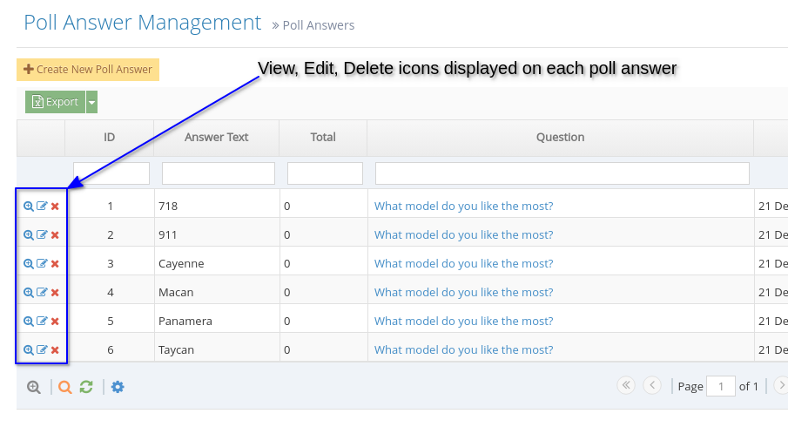Select the Macan answer text cell
788x427 pixels.
(217, 292)
